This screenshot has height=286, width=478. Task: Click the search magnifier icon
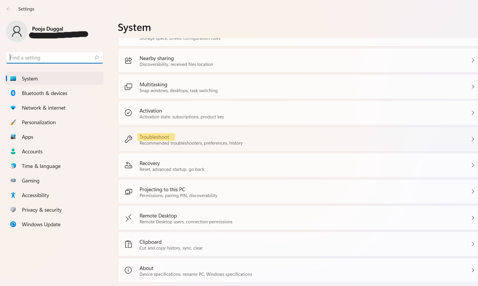tap(97, 57)
